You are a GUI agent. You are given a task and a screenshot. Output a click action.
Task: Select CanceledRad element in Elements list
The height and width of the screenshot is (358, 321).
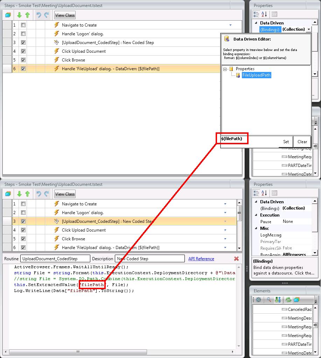pos(282,309)
